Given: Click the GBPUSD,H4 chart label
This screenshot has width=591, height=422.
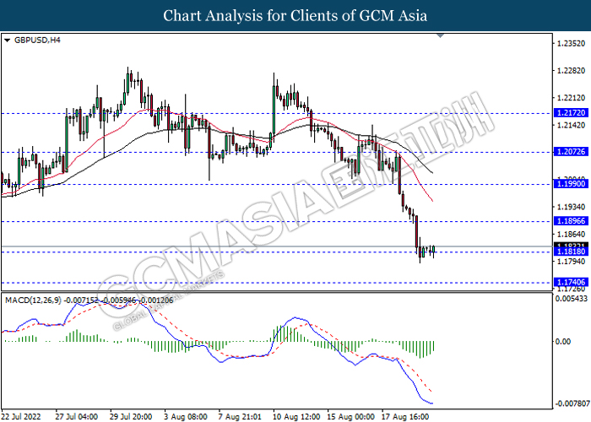Looking at the screenshot, I should [37, 40].
